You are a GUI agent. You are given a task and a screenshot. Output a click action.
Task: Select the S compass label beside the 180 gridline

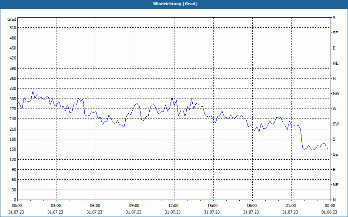coord(334,139)
